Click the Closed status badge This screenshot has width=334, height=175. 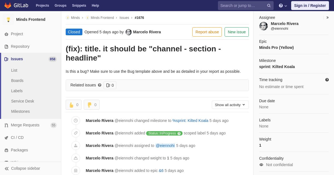[x=74, y=32]
